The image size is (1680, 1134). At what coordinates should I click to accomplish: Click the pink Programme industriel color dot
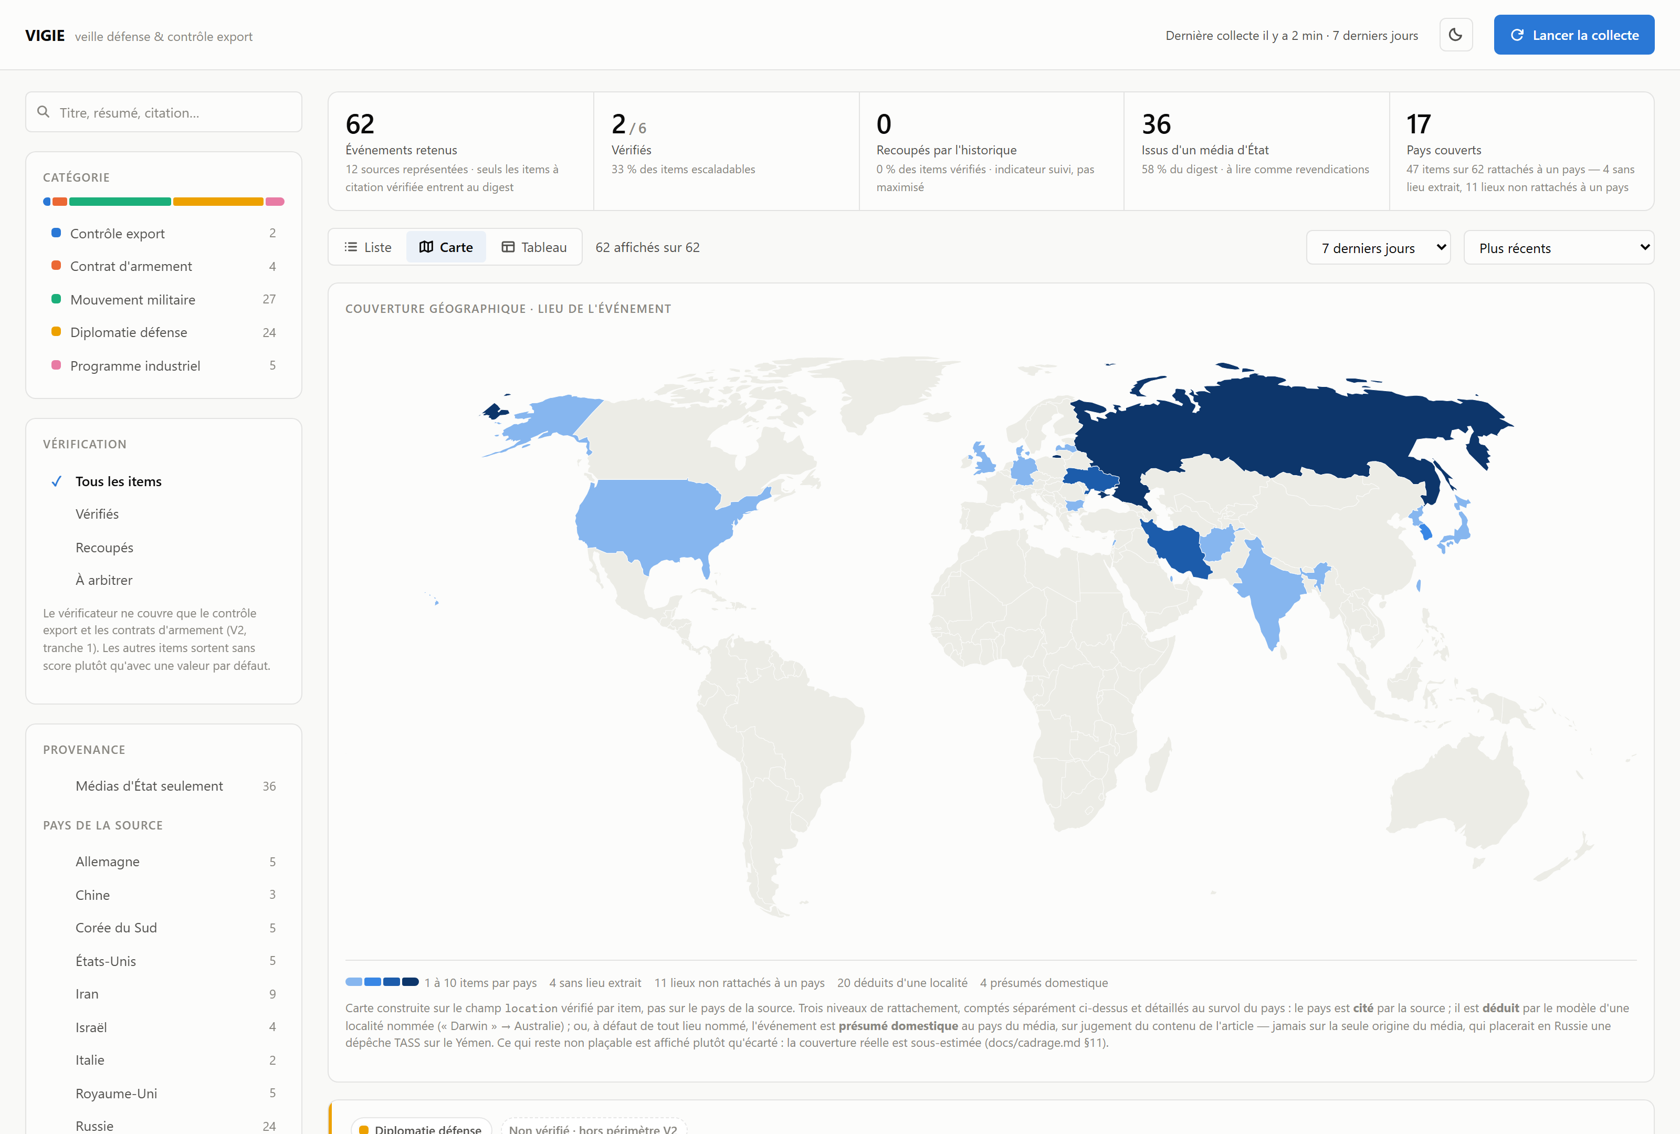coord(56,365)
